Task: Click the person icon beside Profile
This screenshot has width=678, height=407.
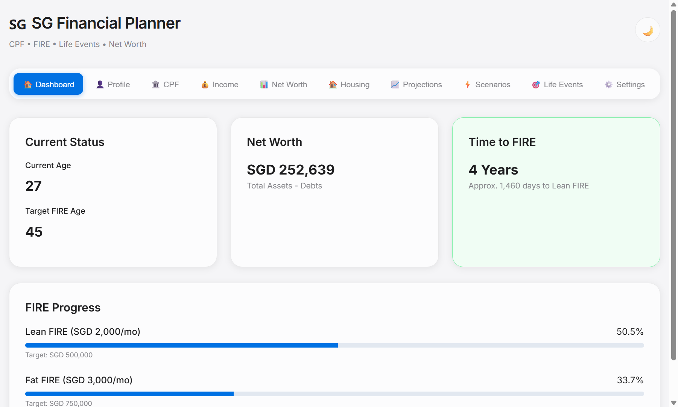Action: click(100, 85)
